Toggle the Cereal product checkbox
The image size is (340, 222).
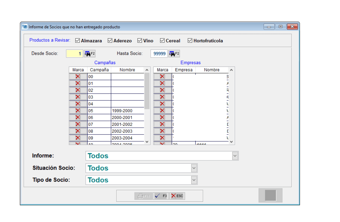coord(162,41)
